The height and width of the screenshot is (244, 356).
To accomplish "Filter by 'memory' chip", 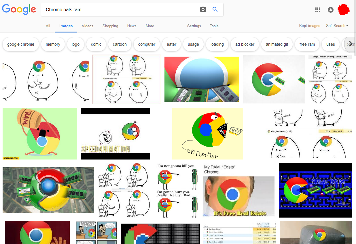I will [x=53, y=44].
